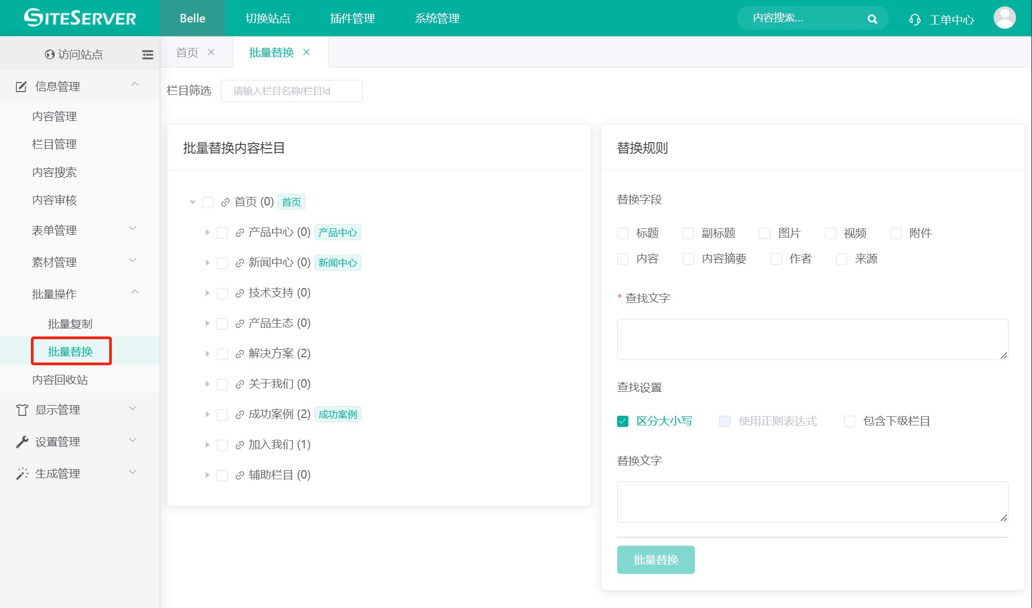Collapse the 首页 tree node
The width and height of the screenshot is (1032, 608).
[192, 202]
